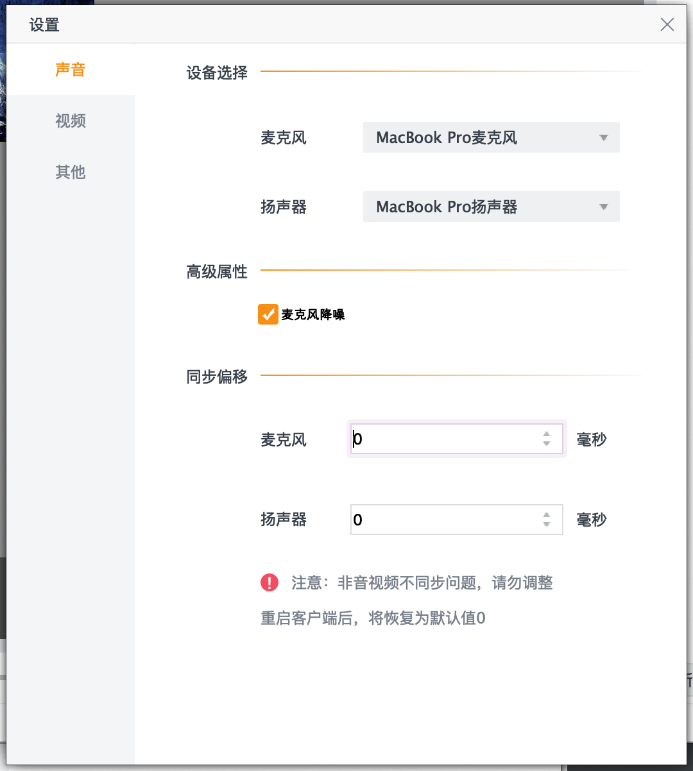Viewport: 693px width, 771px height.
Task: Click the 高级属性 section header
Action: pyautogui.click(x=217, y=272)
